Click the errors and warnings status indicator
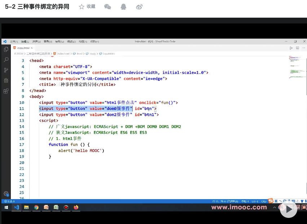 click(10, 201)
